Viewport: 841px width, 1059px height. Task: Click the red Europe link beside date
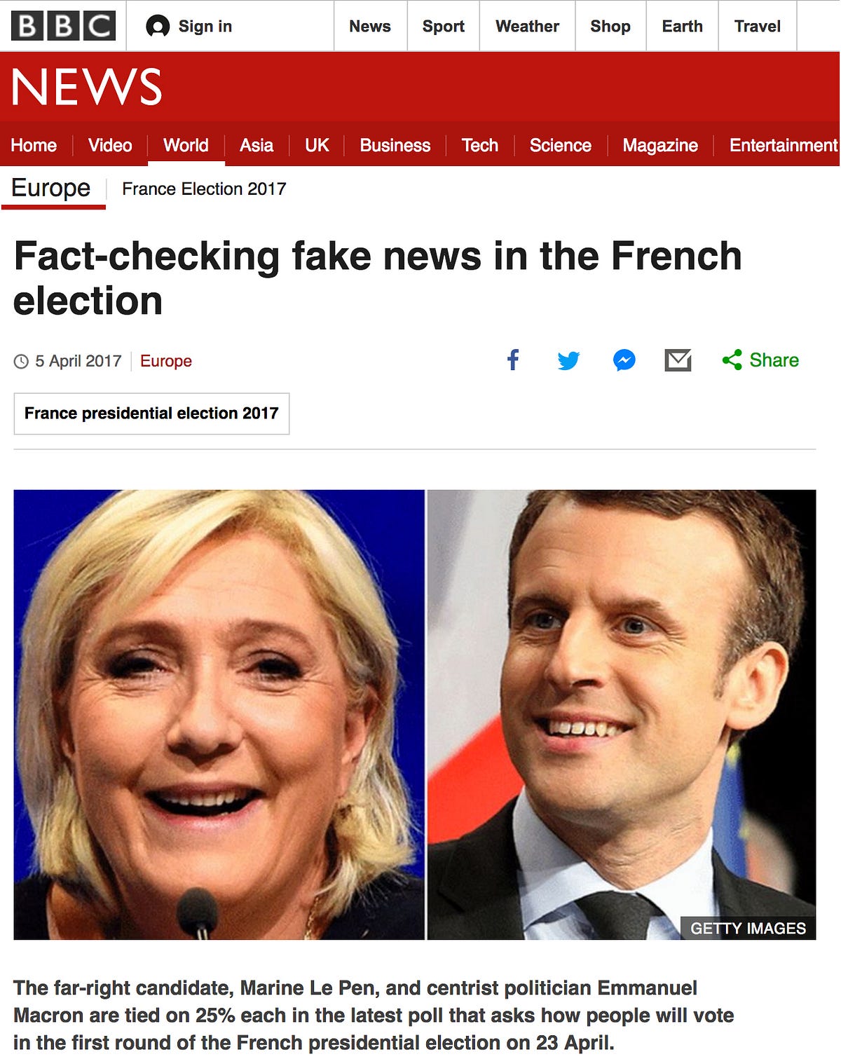coord(166,361)
